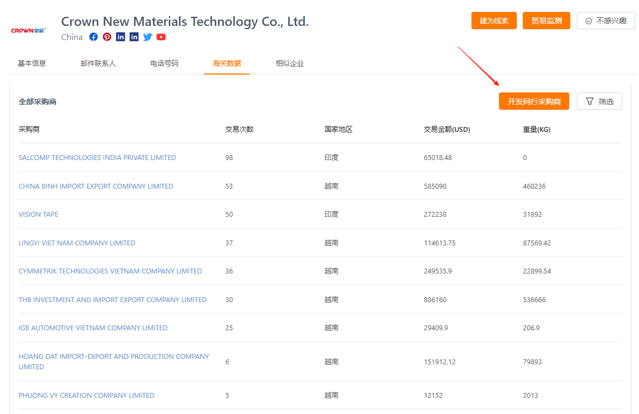Open THB INVESTMENT AND IMPORT EXPORT link
Image resolution: width=639 pixels, height=414 pixels.
click(x=112, y=299)
